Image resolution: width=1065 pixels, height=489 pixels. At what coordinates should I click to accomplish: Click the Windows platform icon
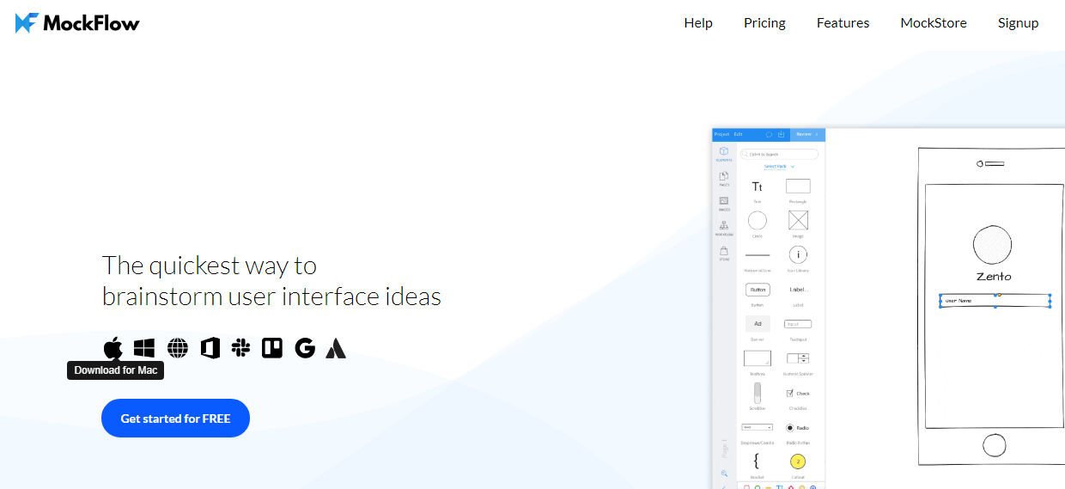[144, 348]
